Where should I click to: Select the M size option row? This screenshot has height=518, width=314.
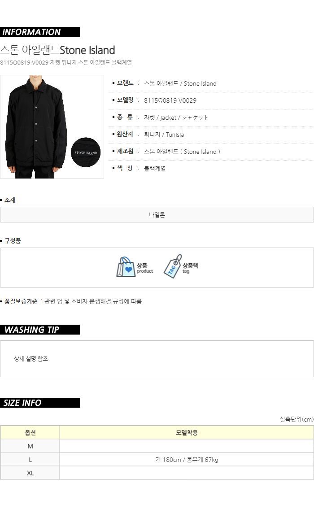pos(157,446)
